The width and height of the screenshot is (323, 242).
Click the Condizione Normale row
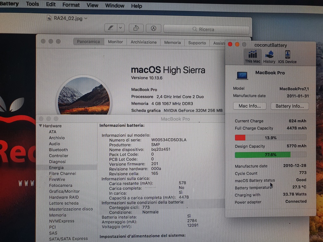tap(134, 212)
